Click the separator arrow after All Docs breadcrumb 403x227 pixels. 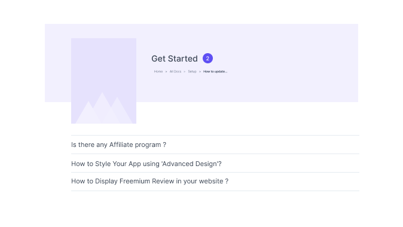click(x=185, y=72)
